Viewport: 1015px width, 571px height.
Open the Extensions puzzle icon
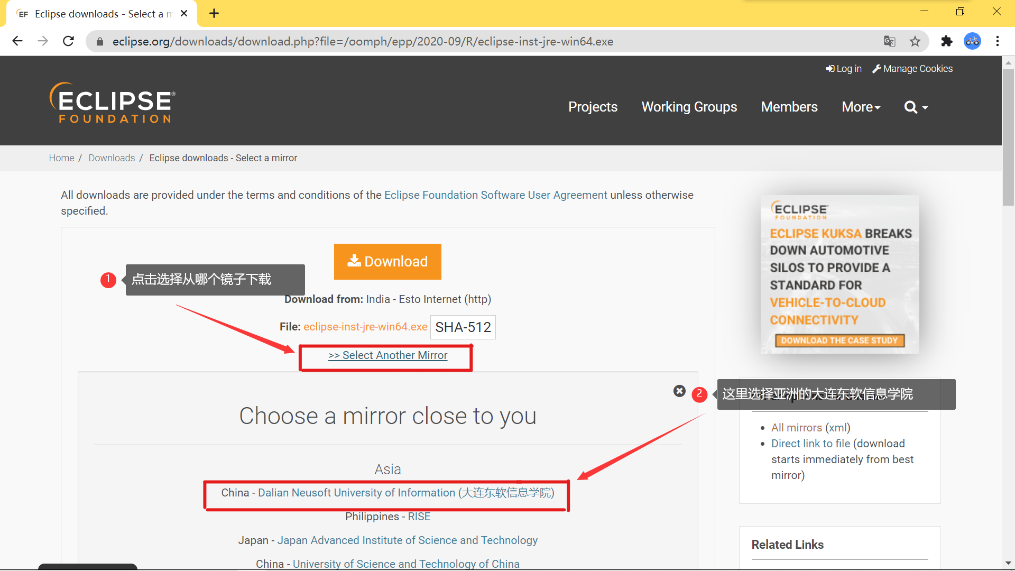tap(947, 41)
